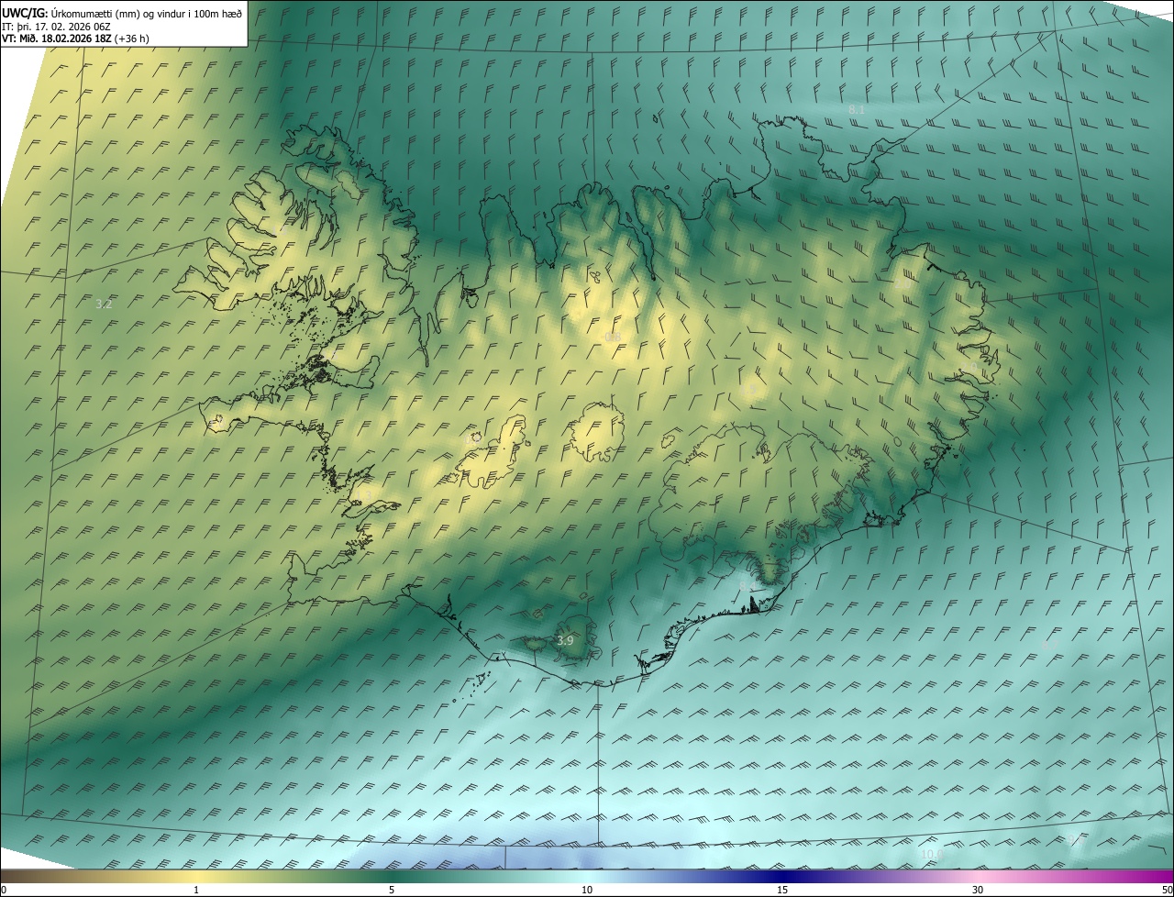Click the '30' tick label on the color scale
Viewport: 1174px width, 897px height.
pyautogui.click(x=978, y=891)
